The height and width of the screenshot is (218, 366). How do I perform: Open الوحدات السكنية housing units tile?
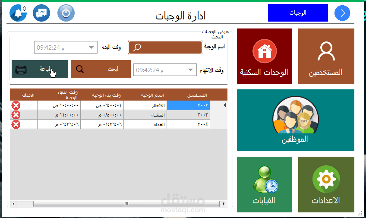265,56
